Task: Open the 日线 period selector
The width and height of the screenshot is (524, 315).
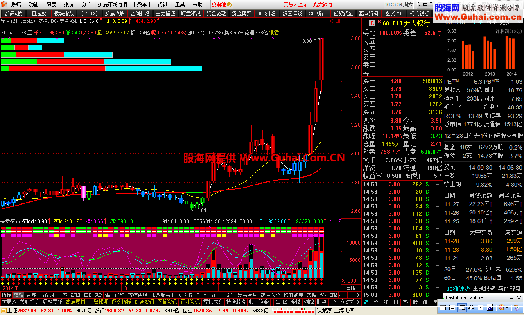Action: [351, 288]
